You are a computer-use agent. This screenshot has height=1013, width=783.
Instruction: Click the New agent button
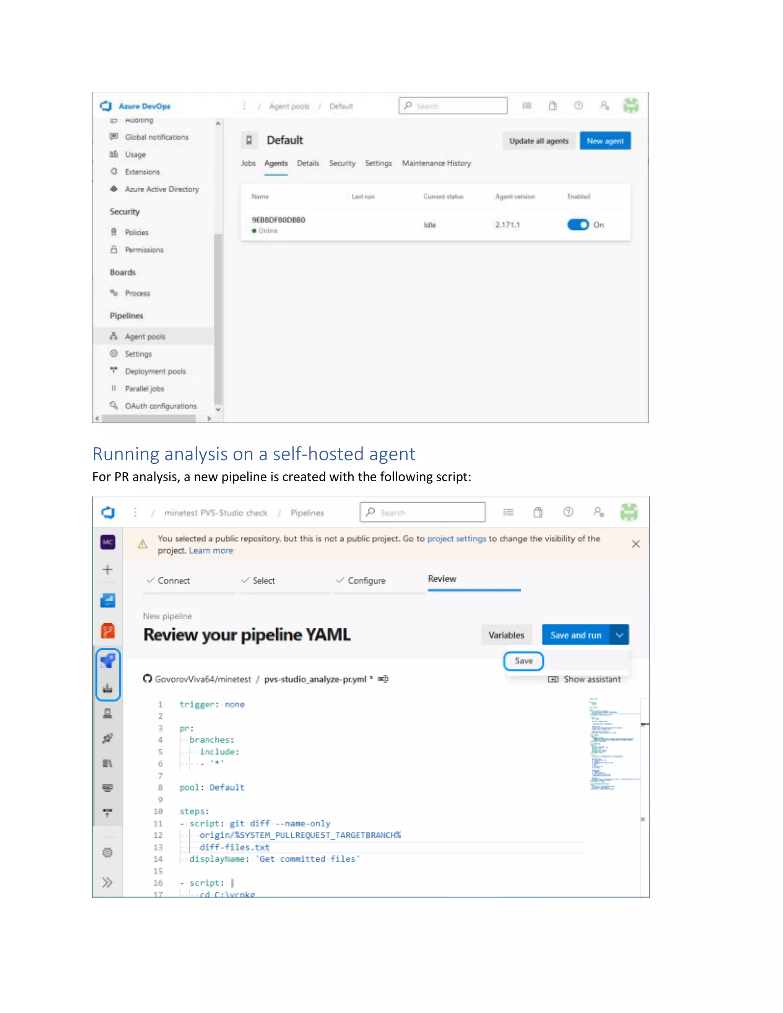[605, 141]
